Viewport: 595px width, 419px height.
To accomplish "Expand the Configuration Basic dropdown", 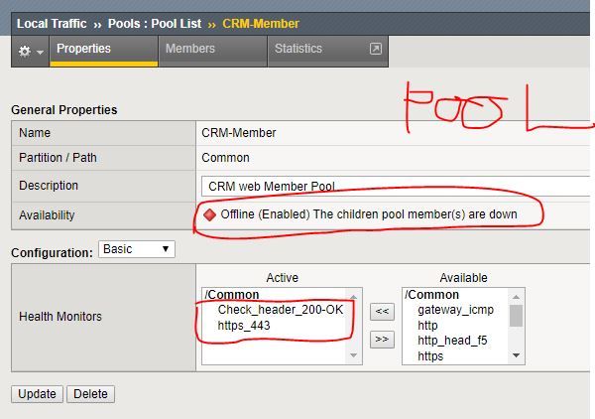I will pos(136,249).
